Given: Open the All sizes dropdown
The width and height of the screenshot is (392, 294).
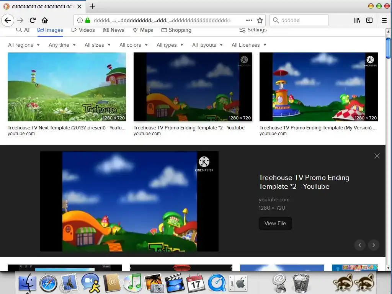Looking at the screenshot, I should tap(98, 45).
